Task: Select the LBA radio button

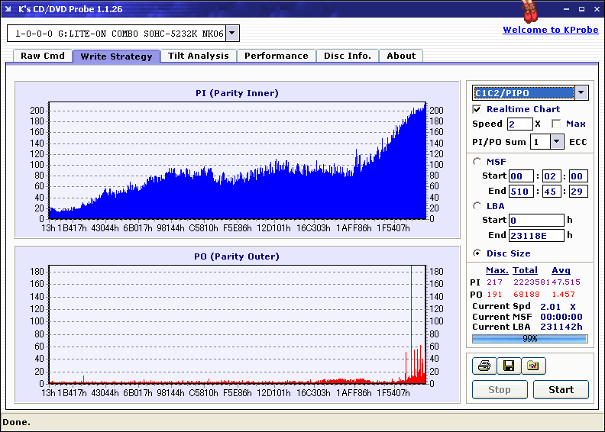Action: pos(477,205)
